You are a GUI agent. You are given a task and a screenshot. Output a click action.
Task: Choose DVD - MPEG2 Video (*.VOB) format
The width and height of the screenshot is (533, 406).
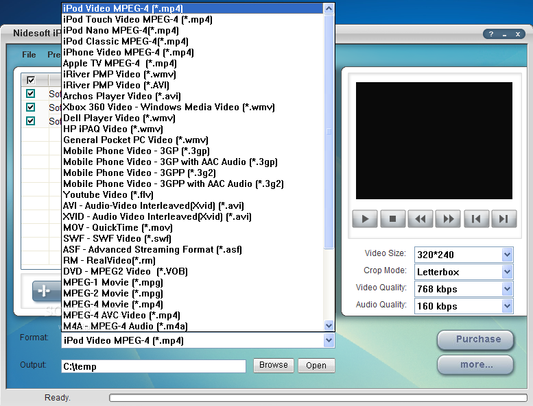tap(193, 271)
